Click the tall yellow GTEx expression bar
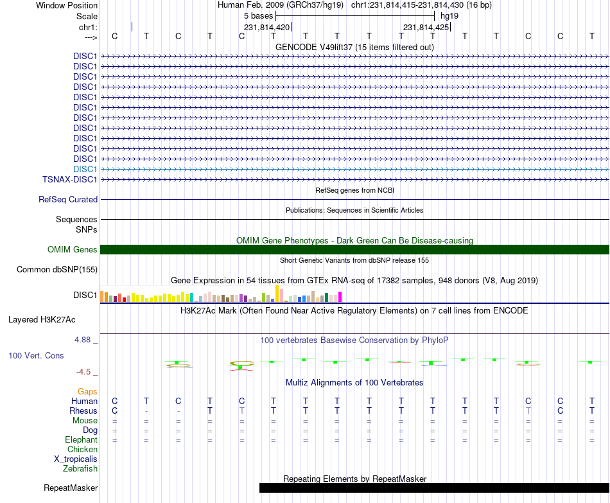The image size is (610, 503). click(277, 294)
